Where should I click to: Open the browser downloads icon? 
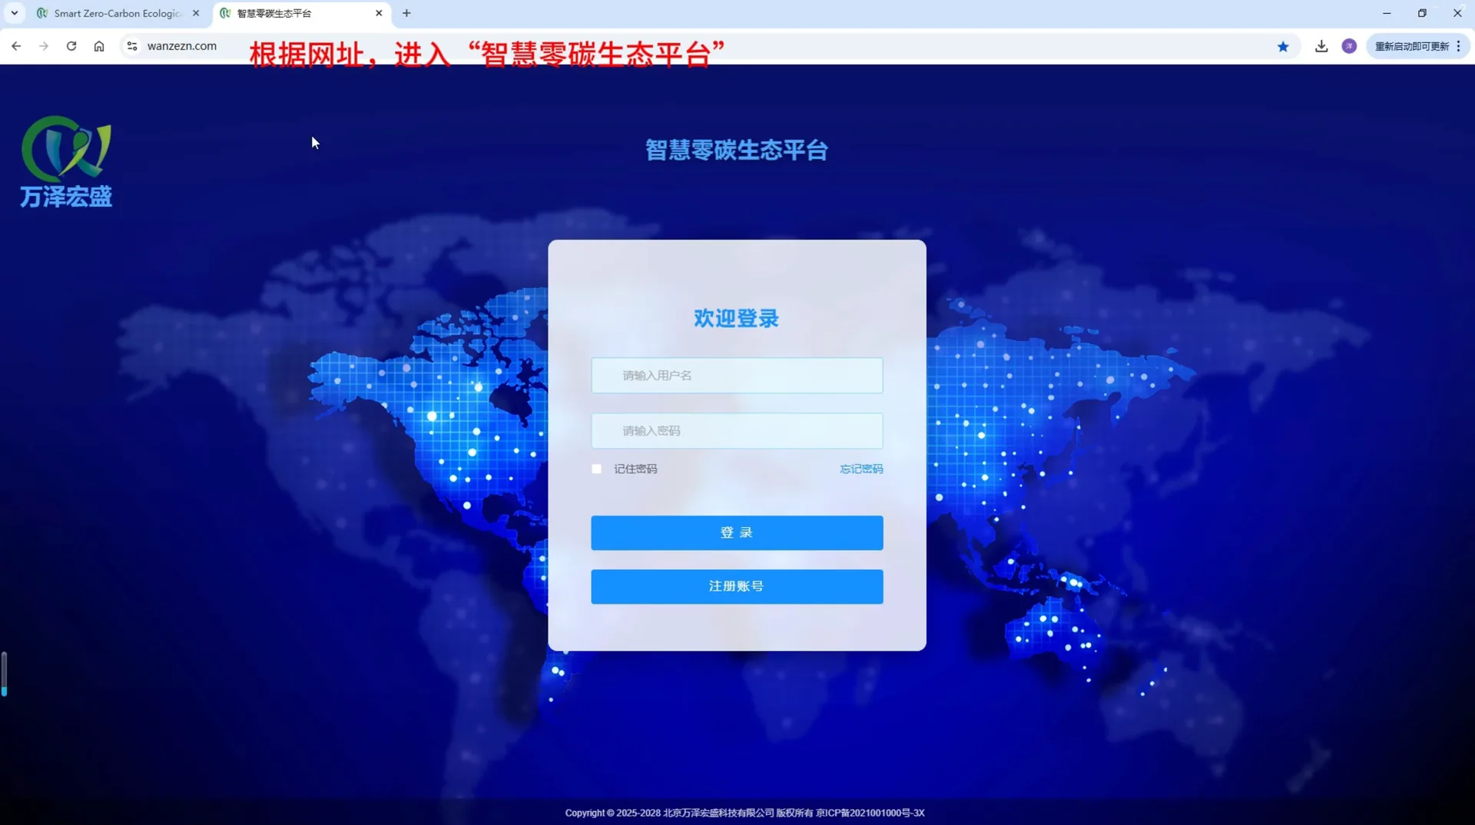[x=1321, y=46]
